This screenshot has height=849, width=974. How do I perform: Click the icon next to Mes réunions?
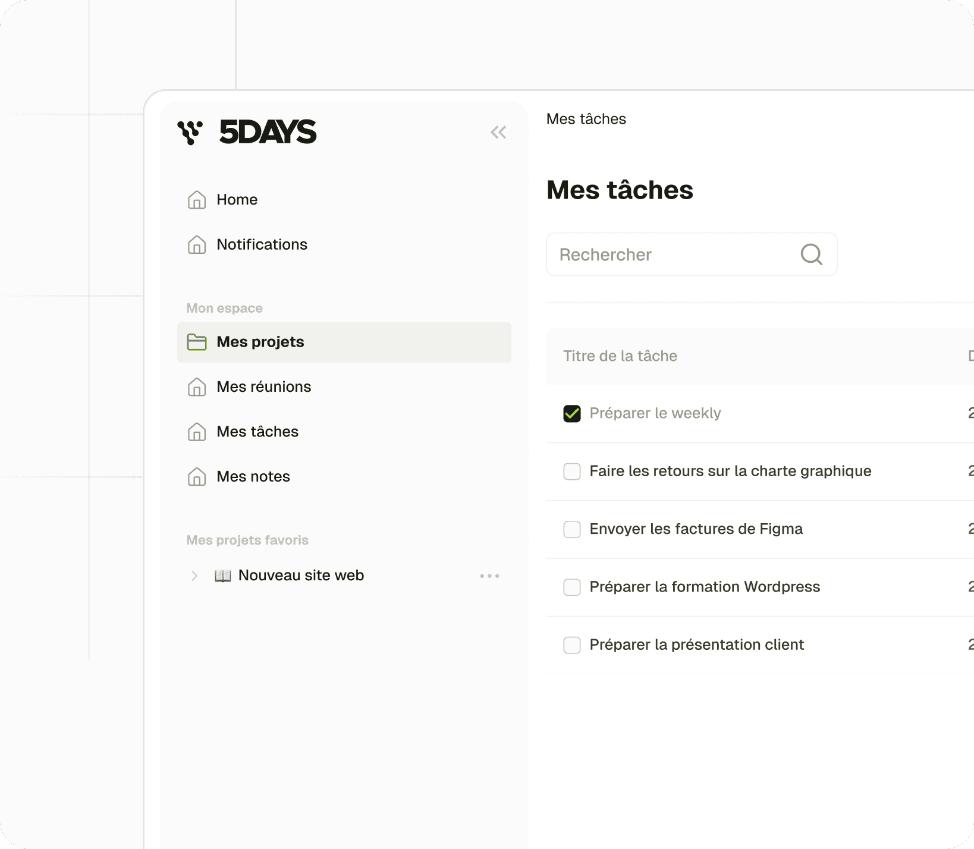pyautogui.click(x=196, y=386)
